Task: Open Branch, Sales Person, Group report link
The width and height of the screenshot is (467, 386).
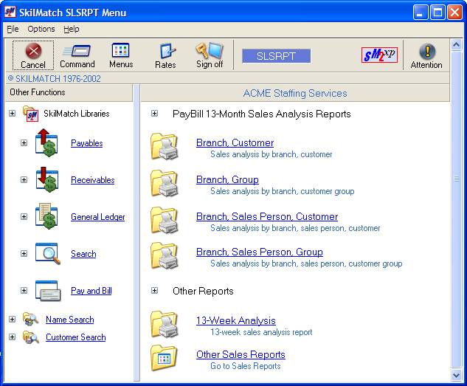Action: (260, 252)
